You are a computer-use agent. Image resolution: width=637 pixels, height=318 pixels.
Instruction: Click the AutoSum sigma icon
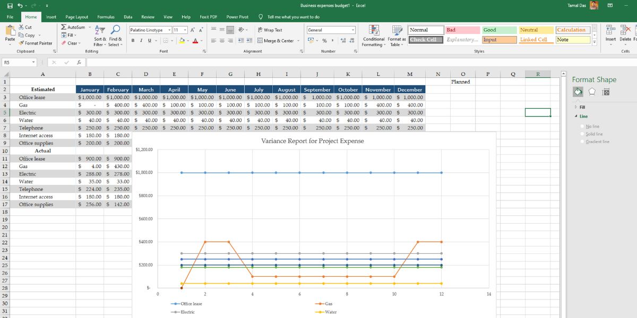pyautogui.click(x=64, y=27)
